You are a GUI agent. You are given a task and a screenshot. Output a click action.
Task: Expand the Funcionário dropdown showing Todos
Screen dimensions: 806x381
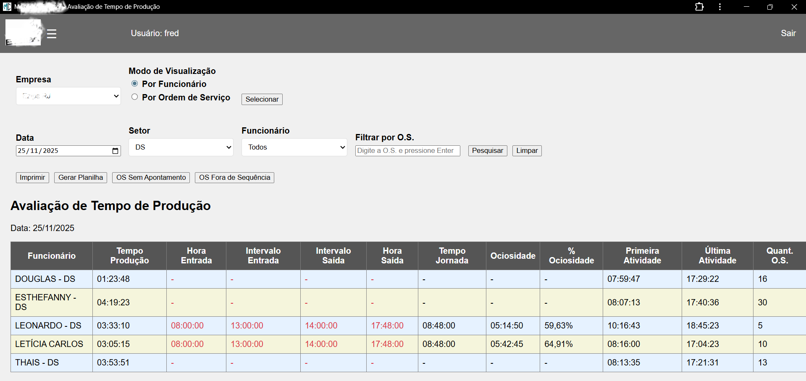pyautogui.click(x=294, y=147)
